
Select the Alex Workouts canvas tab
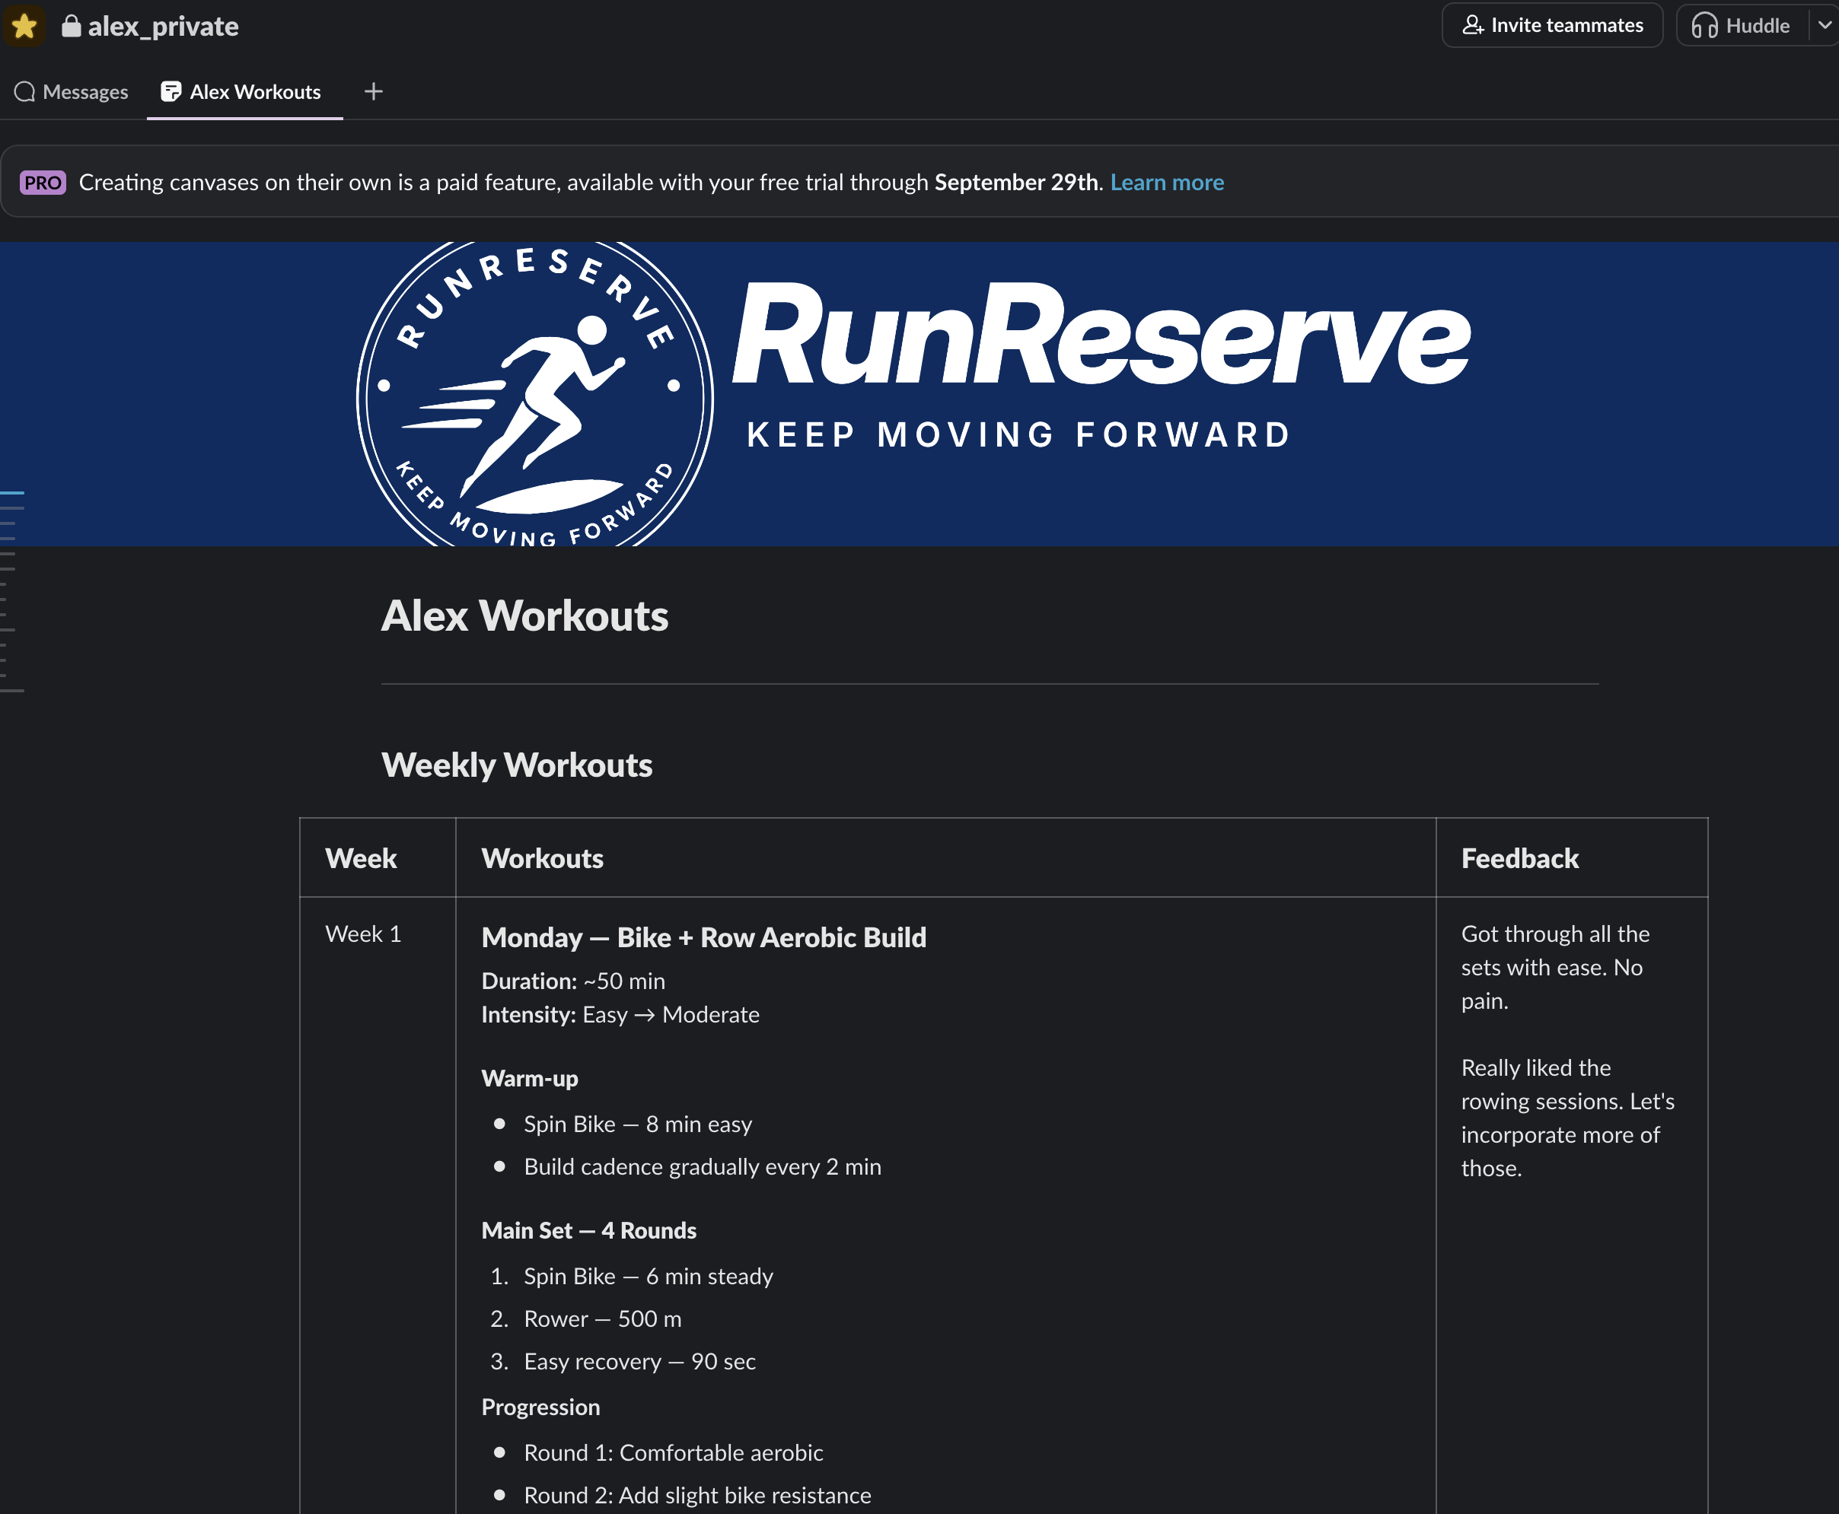coord(243,91)
